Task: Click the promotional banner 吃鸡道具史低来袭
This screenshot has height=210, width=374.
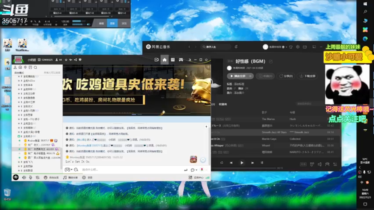Action: 137,91
